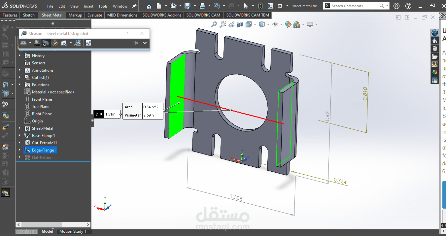
Task: Open the File menu
Action: [50, 6]
